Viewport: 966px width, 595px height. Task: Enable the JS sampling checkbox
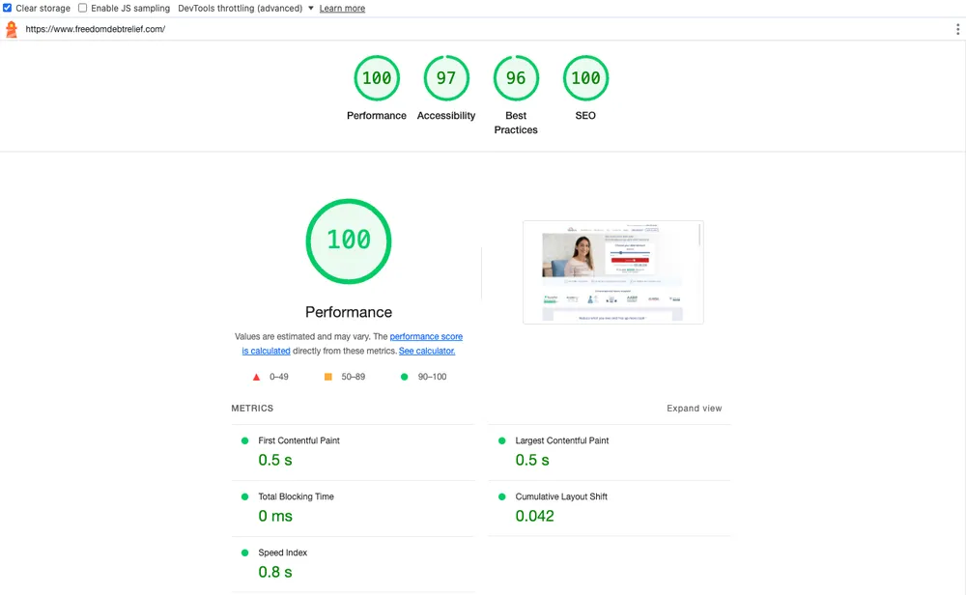(82, 8)
